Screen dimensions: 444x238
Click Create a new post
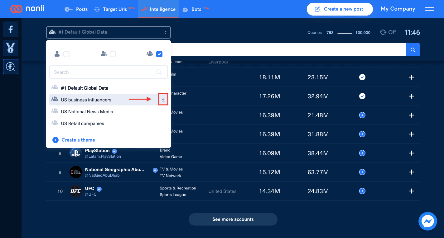340,9
